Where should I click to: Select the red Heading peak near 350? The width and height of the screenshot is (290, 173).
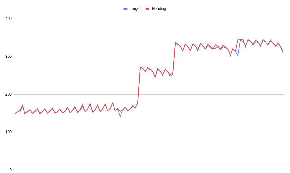coord(238,39)
